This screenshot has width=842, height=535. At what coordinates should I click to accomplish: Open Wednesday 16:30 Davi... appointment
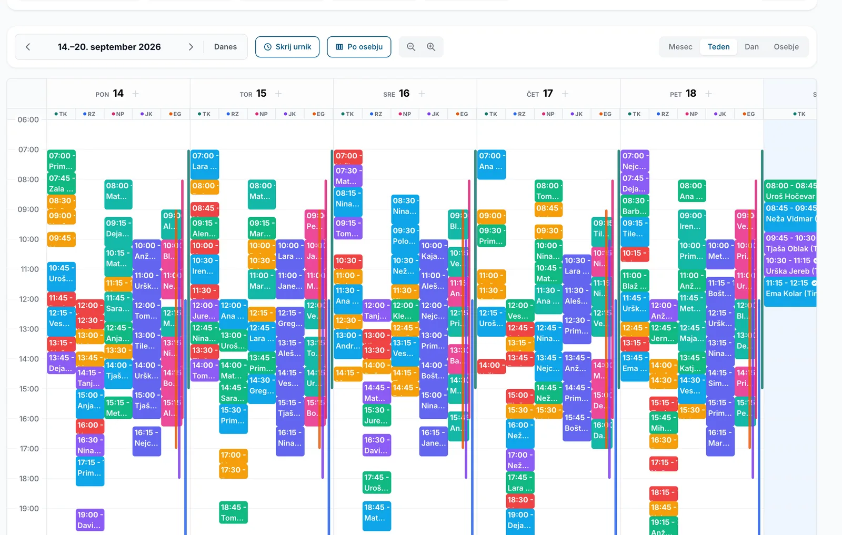[x=377, y=445]
